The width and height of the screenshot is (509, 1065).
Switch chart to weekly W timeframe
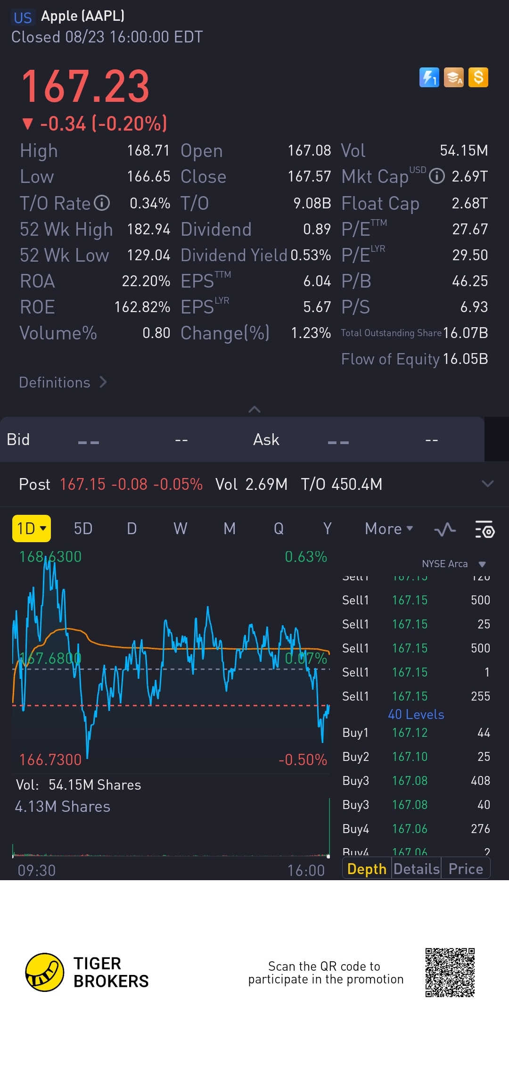pos(180,529)
